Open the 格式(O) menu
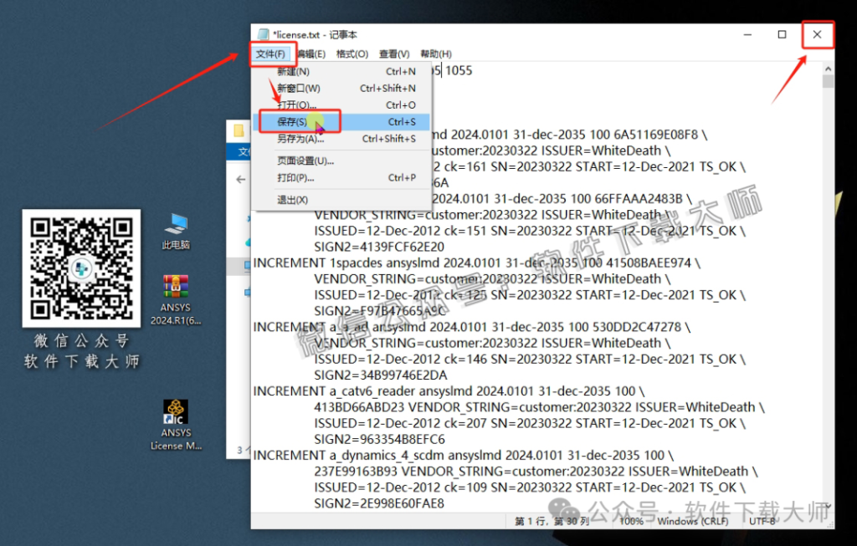This screenshot has height=546, width=857. [352, 54]
